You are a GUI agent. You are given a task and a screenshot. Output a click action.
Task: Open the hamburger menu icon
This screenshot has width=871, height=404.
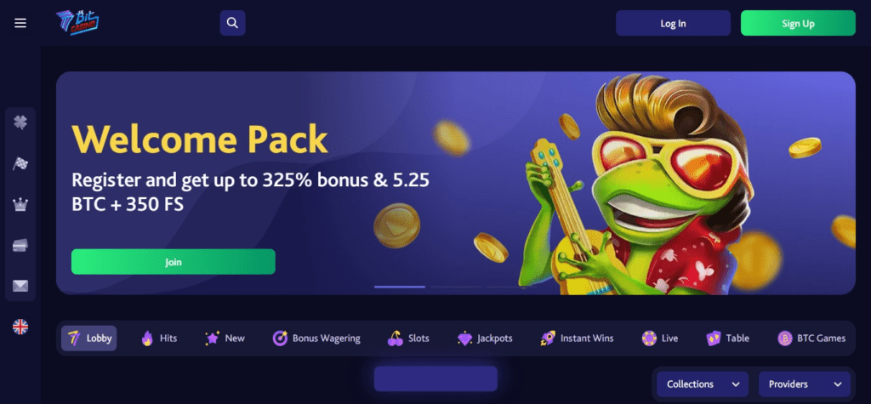pyautogui.click(x=20, y=23)
